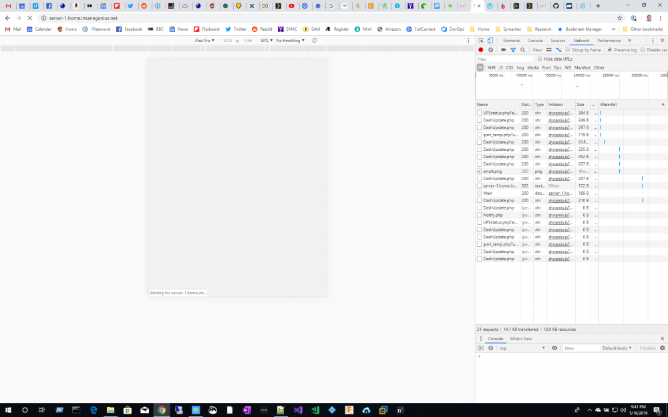Open the server-1.ho... initiator link in the Main row
Viewport: 668px width, 417px height.
(560, 193)
